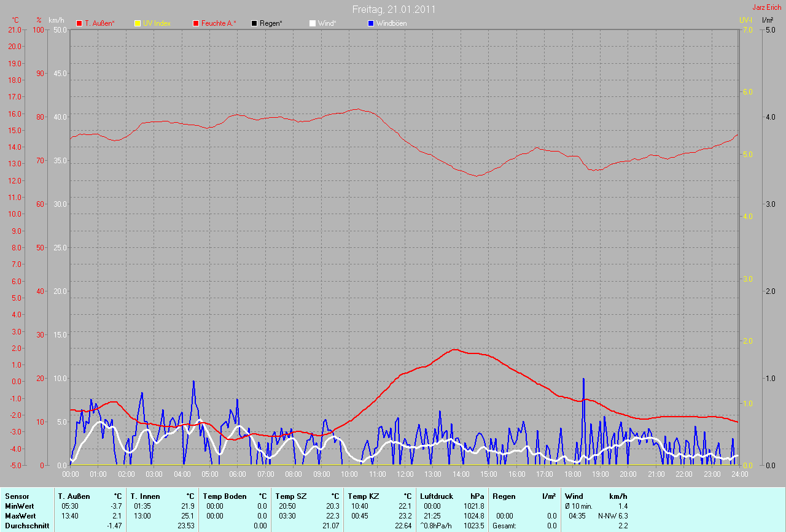This screenshot has height=532, width=786.
Task: Click the 'MaxWert' row label
Action: pyautogui.click(x=20, y=516)
